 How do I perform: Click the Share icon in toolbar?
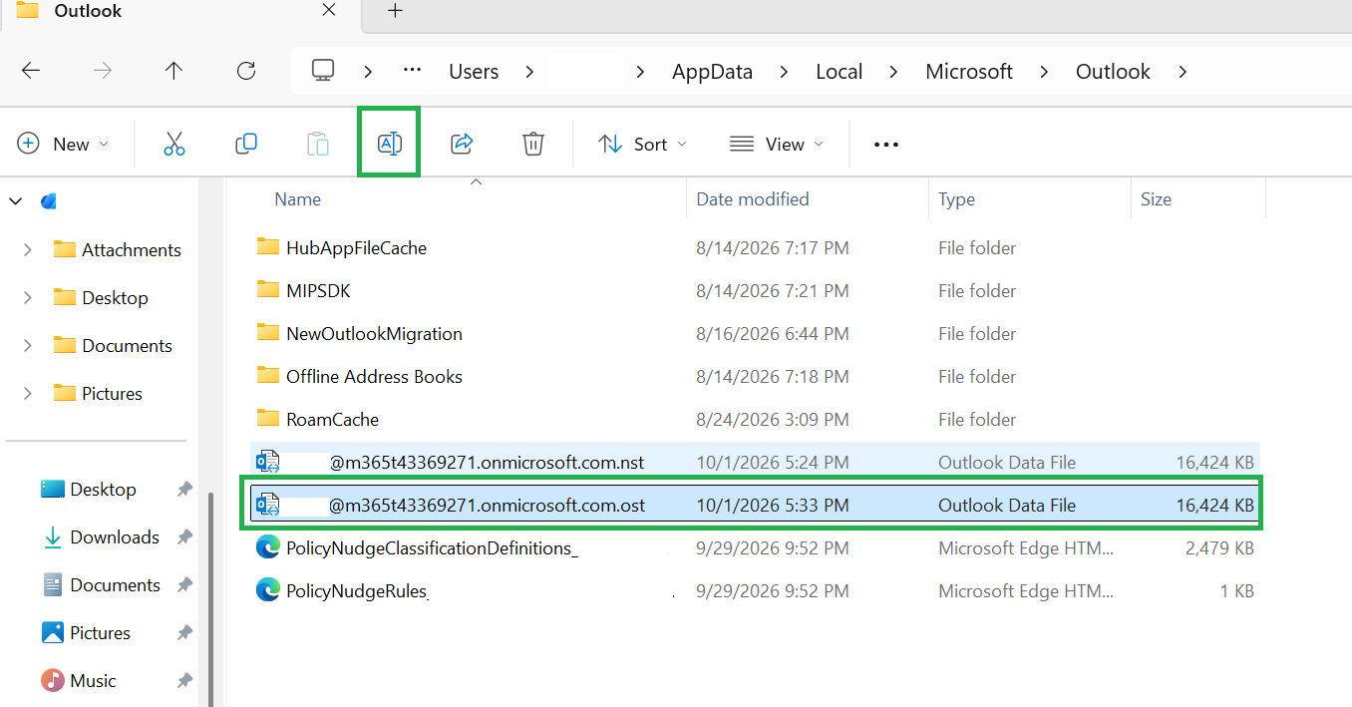click(x=462, y=145)
